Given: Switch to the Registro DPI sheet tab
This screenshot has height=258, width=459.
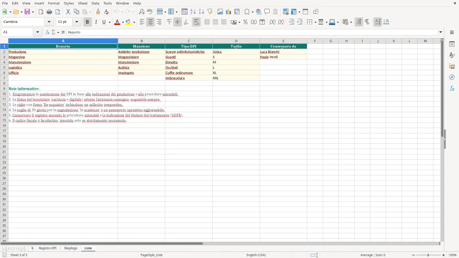Looking at the screenshot, I should (x=47, y=248).
